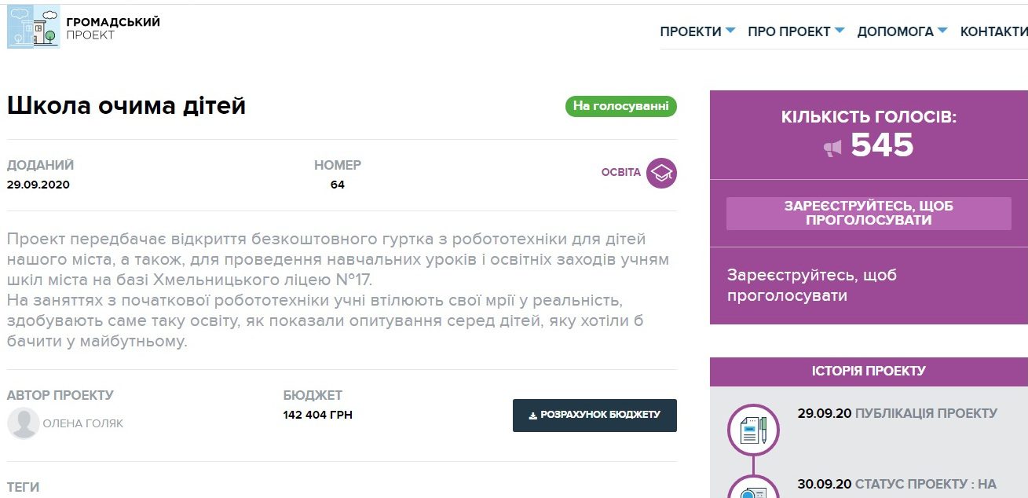The image size is (1028, 498).
Task: Click the 29.09.20 Публікація проекту entry
Action: (897, 413)
